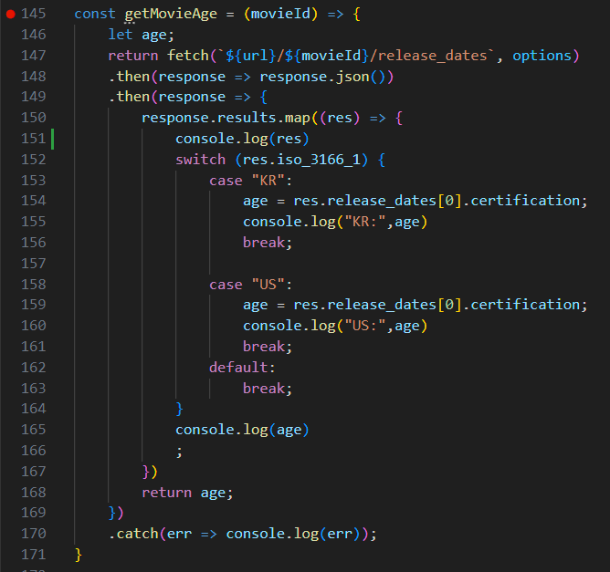Click the closing brace on line 171
This screenshot has height=572, width=610.
pos(79,555)
